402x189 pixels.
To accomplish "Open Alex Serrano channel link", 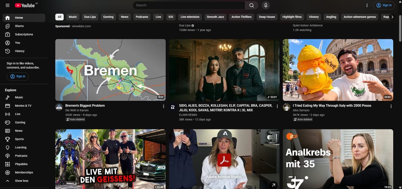I will 301,110.
